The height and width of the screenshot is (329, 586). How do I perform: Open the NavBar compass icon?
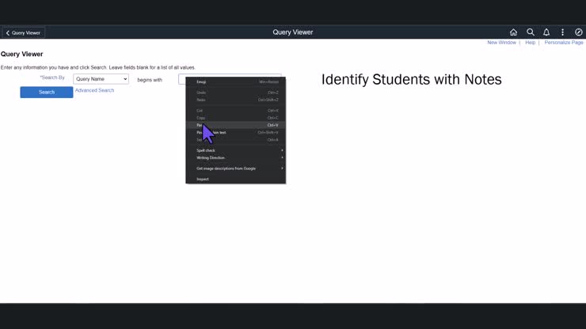pos(579,32)
